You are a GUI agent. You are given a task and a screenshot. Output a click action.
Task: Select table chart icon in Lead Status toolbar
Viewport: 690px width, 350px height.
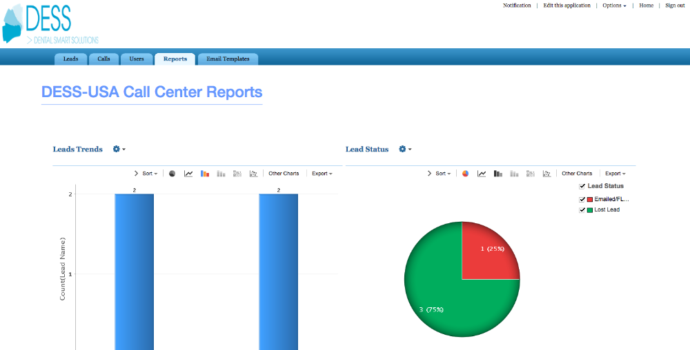pos(530,174)
